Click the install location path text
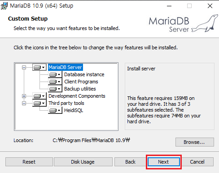The width and height of the screenshot is (219, 173). (x=91, y=140)
